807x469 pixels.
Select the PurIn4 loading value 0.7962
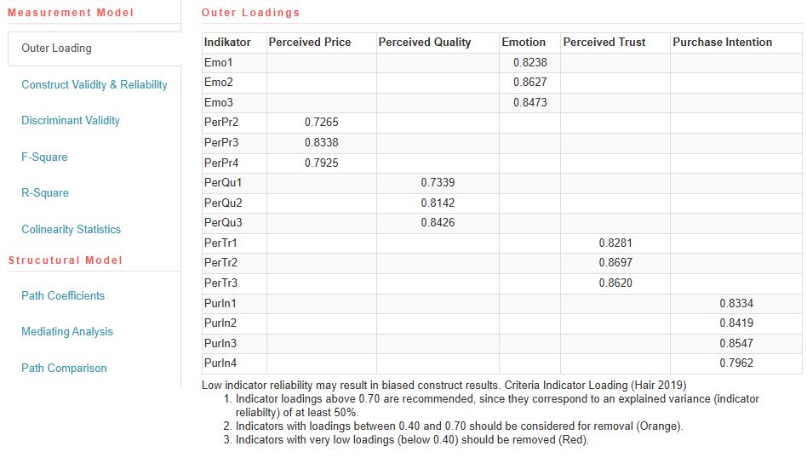pyautogui.click(x=736, y=363)
